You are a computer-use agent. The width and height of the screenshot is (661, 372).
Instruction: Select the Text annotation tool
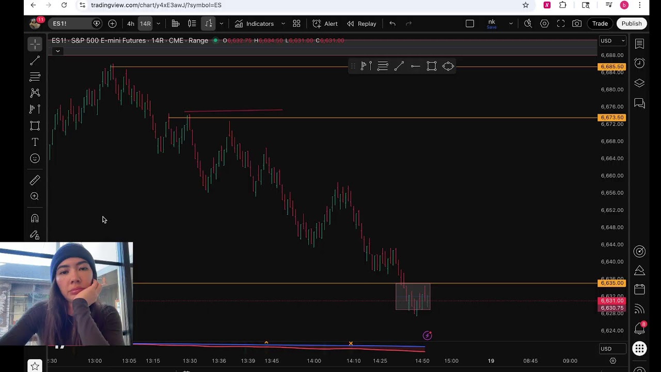click(x=35, y=142)
